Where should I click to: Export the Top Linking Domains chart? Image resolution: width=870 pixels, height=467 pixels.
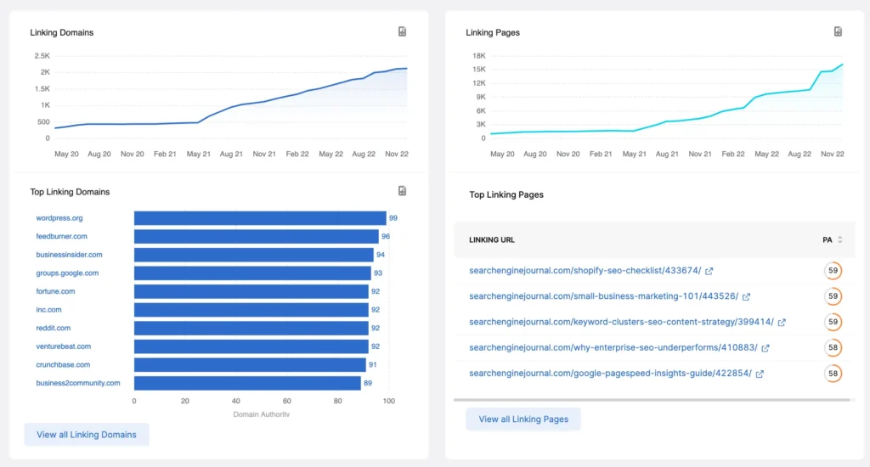[x=403, y=192]
